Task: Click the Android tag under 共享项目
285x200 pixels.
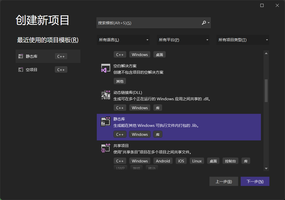Action: click(163, 161)
